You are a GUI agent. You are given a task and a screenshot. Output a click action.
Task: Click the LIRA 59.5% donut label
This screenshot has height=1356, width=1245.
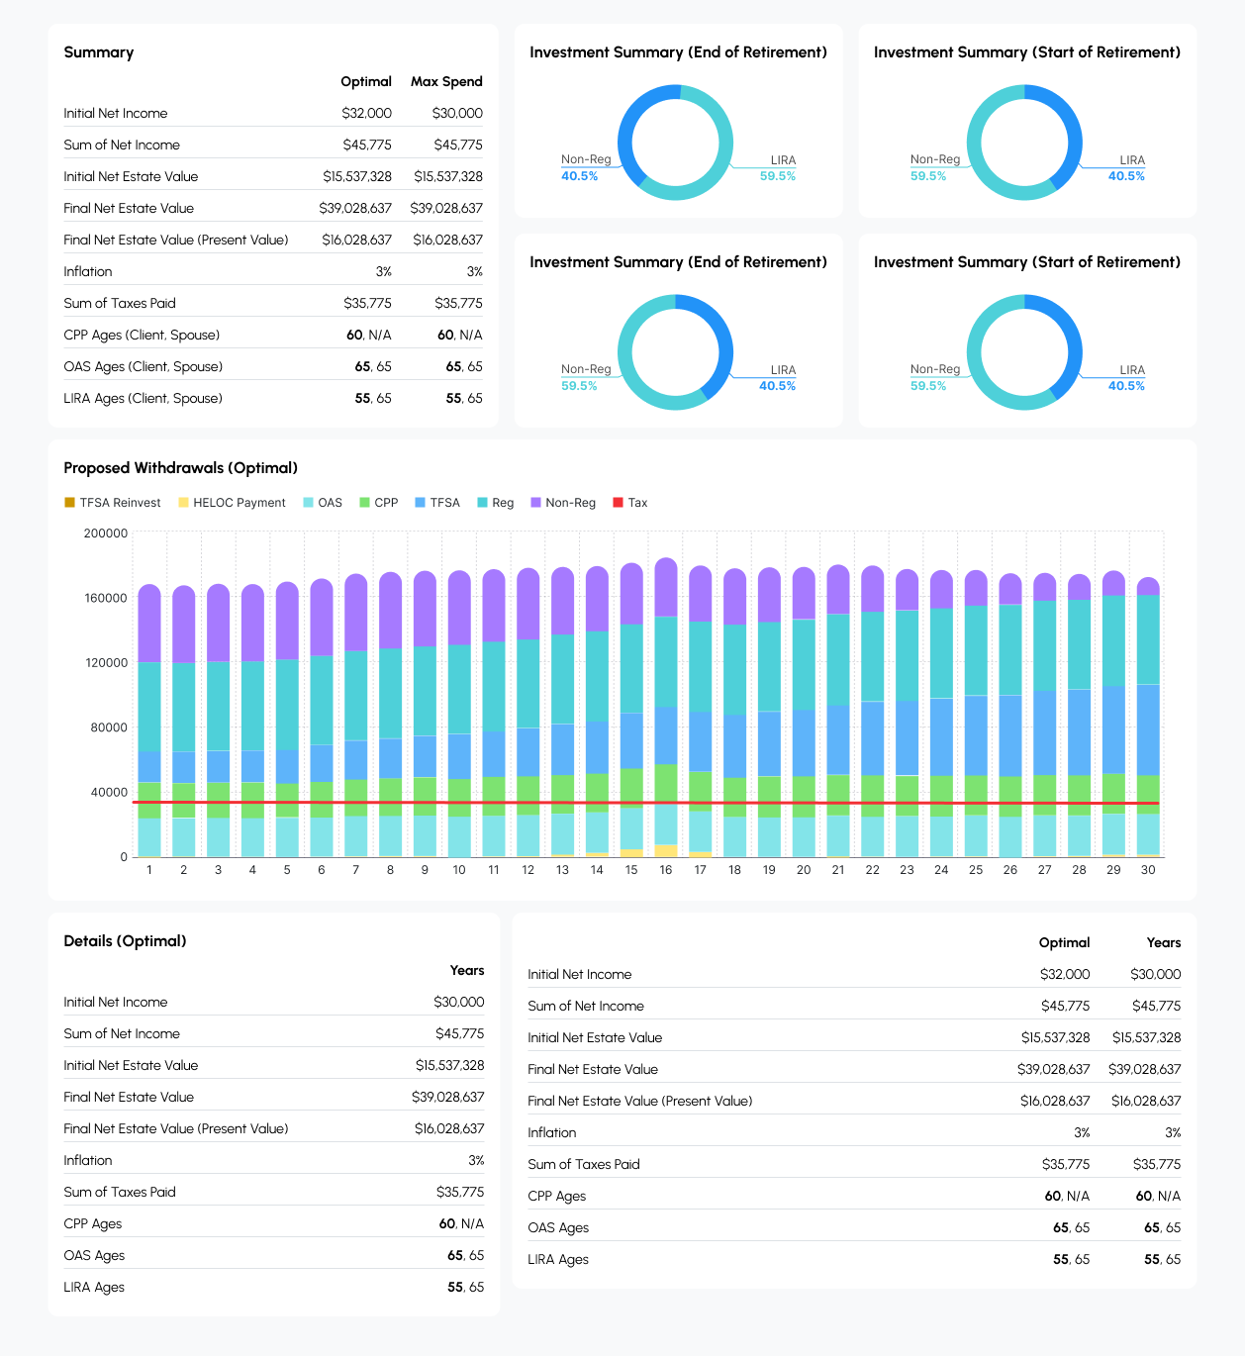778,168
